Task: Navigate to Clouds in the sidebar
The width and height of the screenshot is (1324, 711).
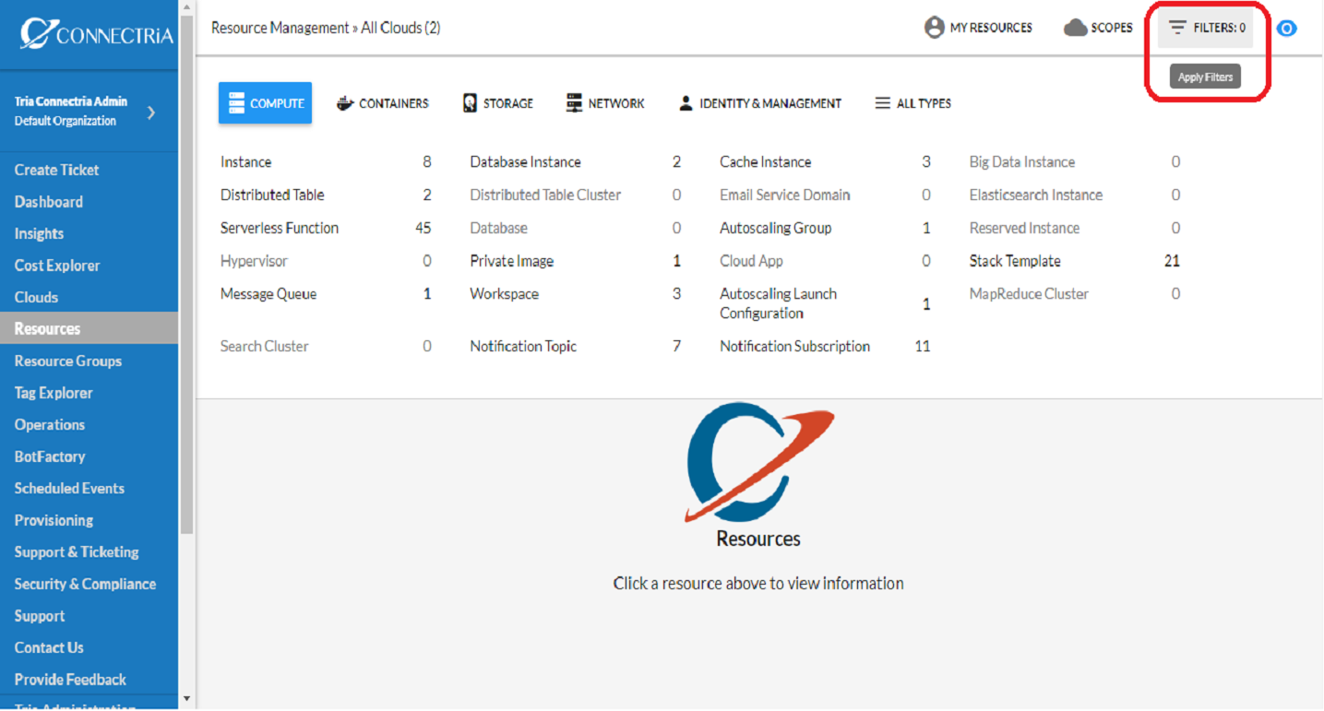Action: [x=37, y=297]
